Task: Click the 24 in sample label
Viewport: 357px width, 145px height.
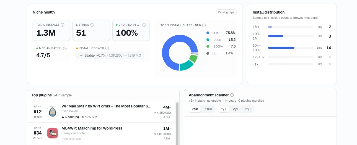Action: point(63,95)
